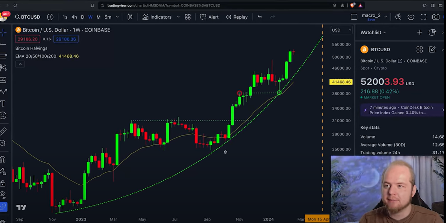Open quick search lightning icon

(x=398, y=17)
